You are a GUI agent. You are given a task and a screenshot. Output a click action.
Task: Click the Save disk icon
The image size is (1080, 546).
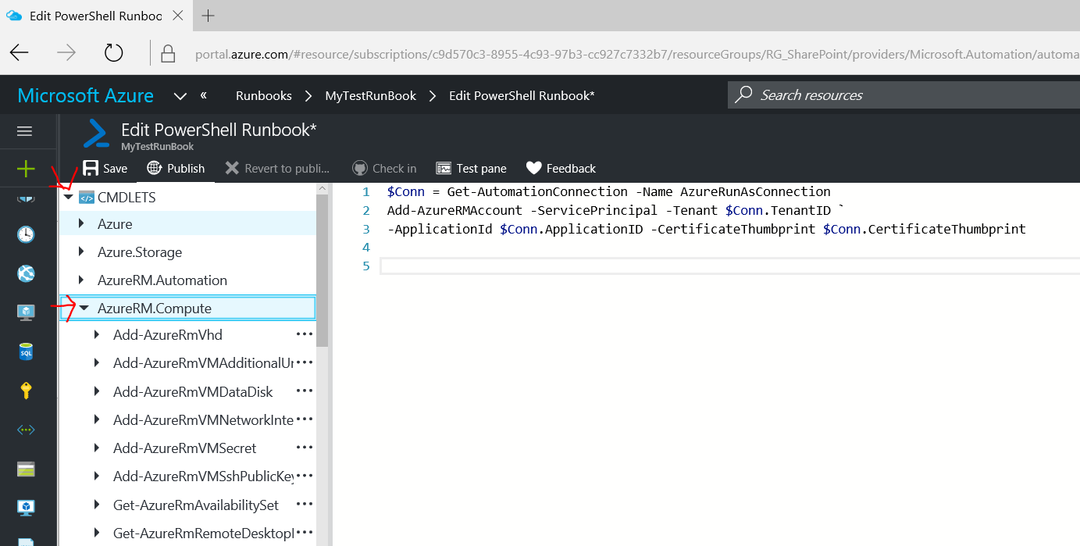91,168
